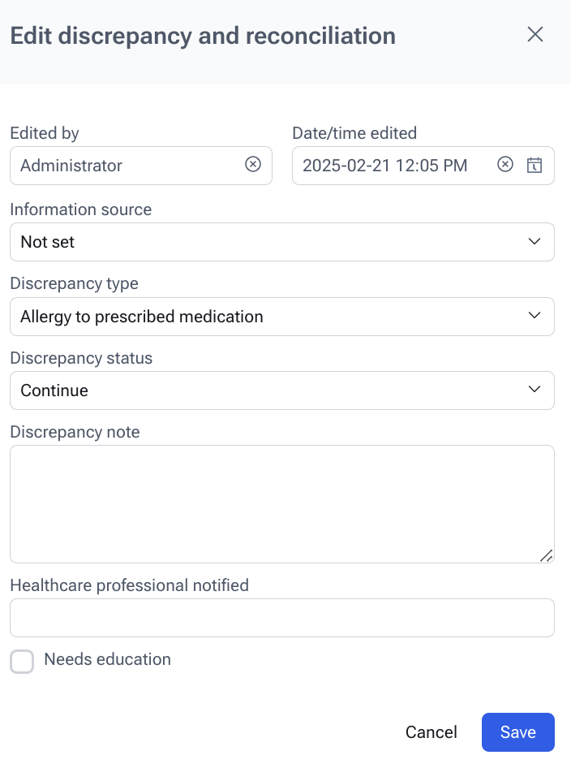Click the Discrepancy status chevron arrow
571x768 pixels.
[535, 390]
